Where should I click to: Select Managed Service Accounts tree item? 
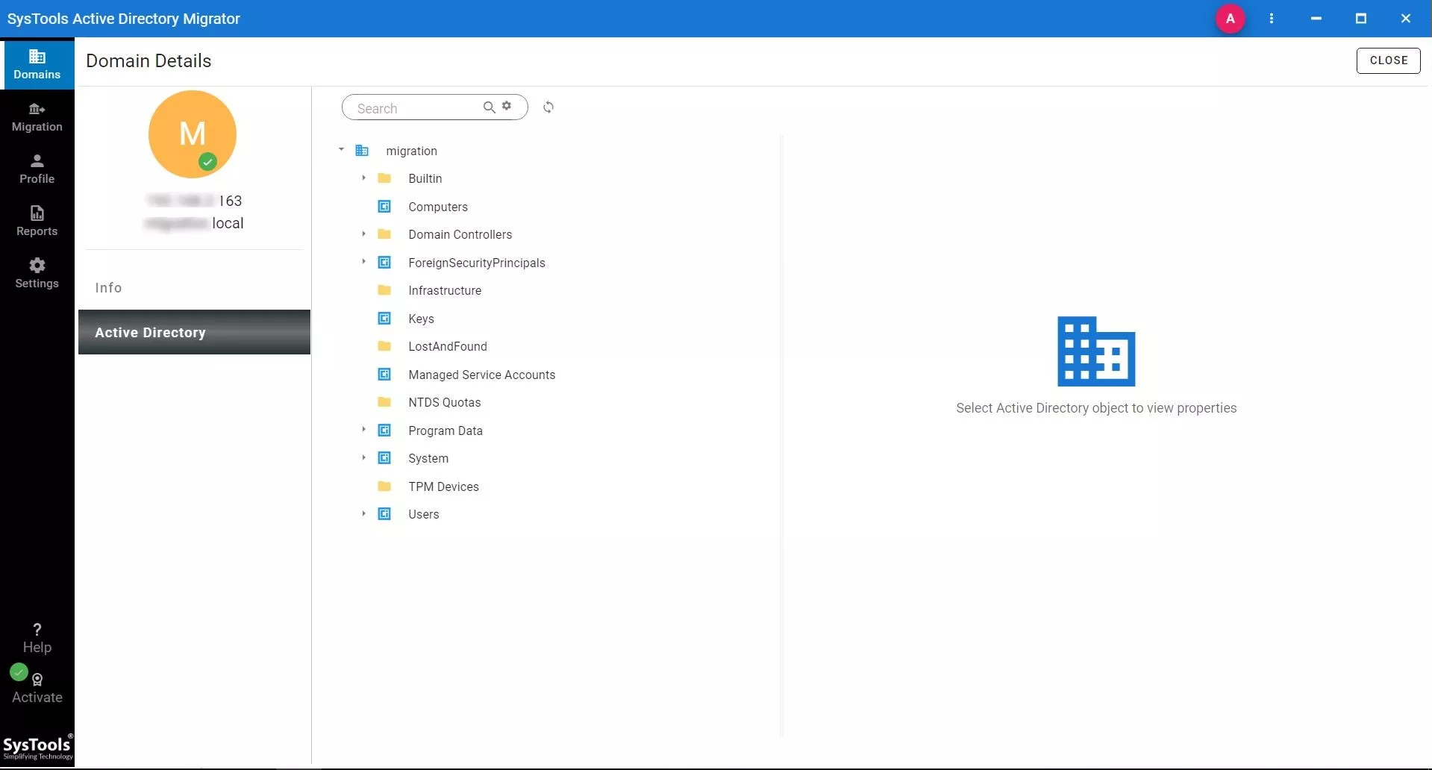[x=482, y=375]
